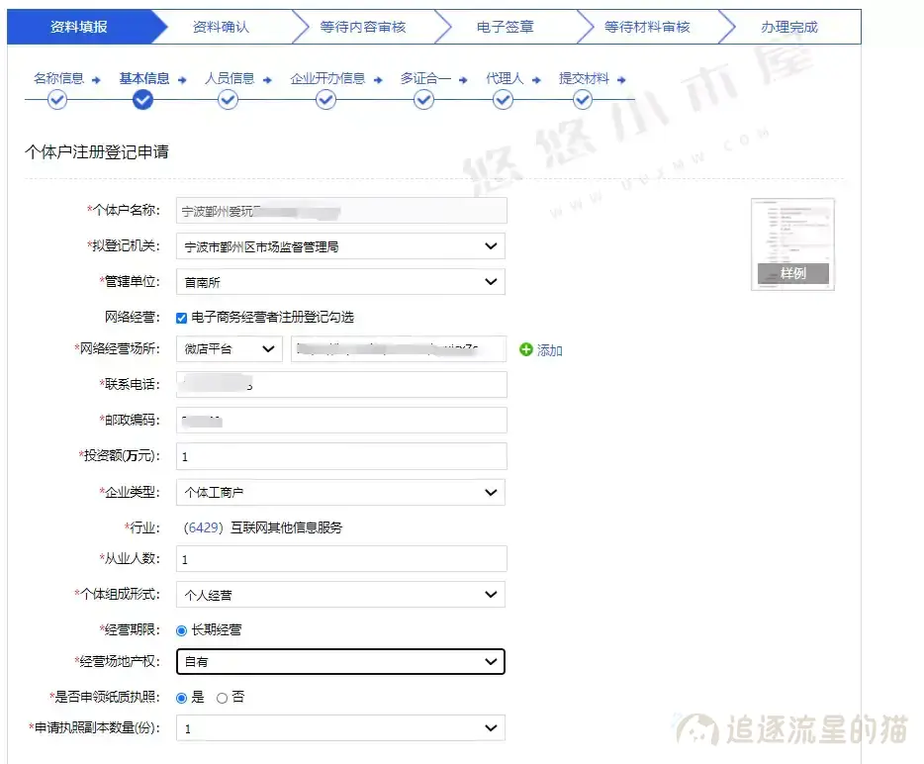Screen dimensions: 924x764
Task: Open the 拟登记机关 dropdown
Action: pos(340,246)
